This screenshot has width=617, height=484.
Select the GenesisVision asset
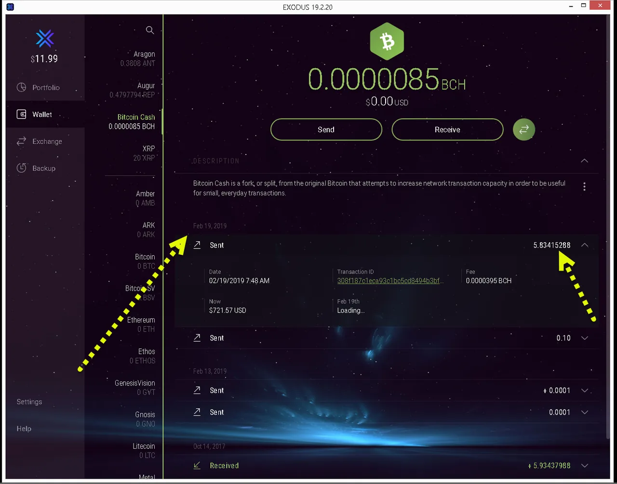click(134, 388)
